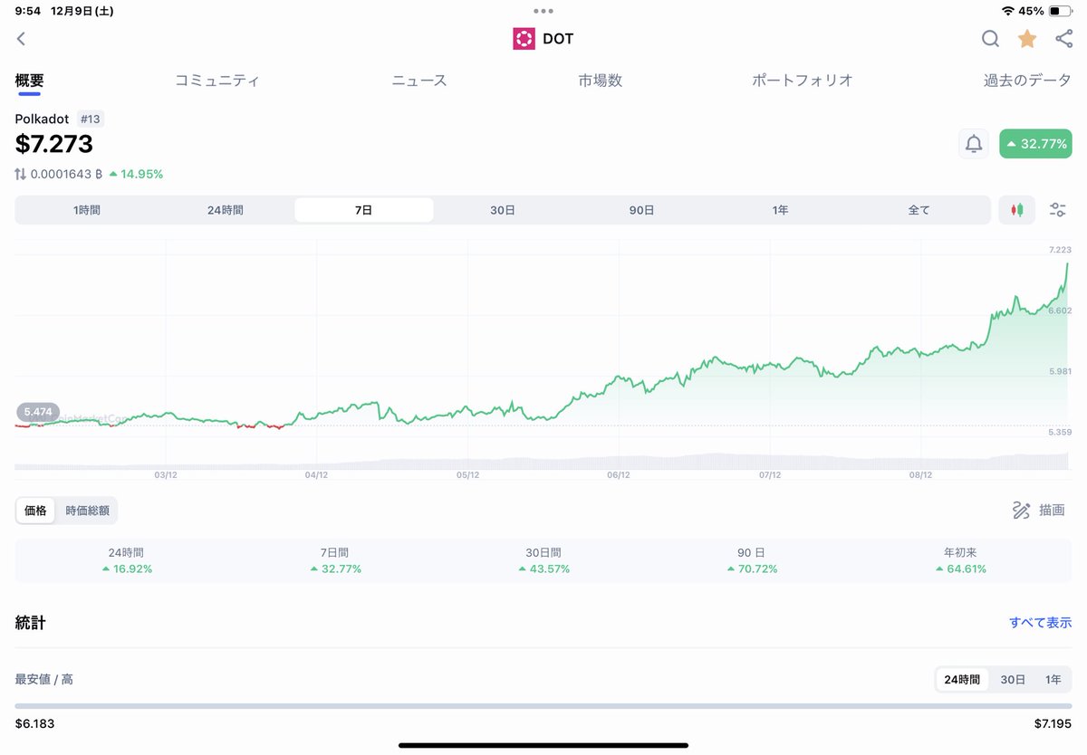
Task: Tap the 統計 section heading
Action: [x=30, y=623]
